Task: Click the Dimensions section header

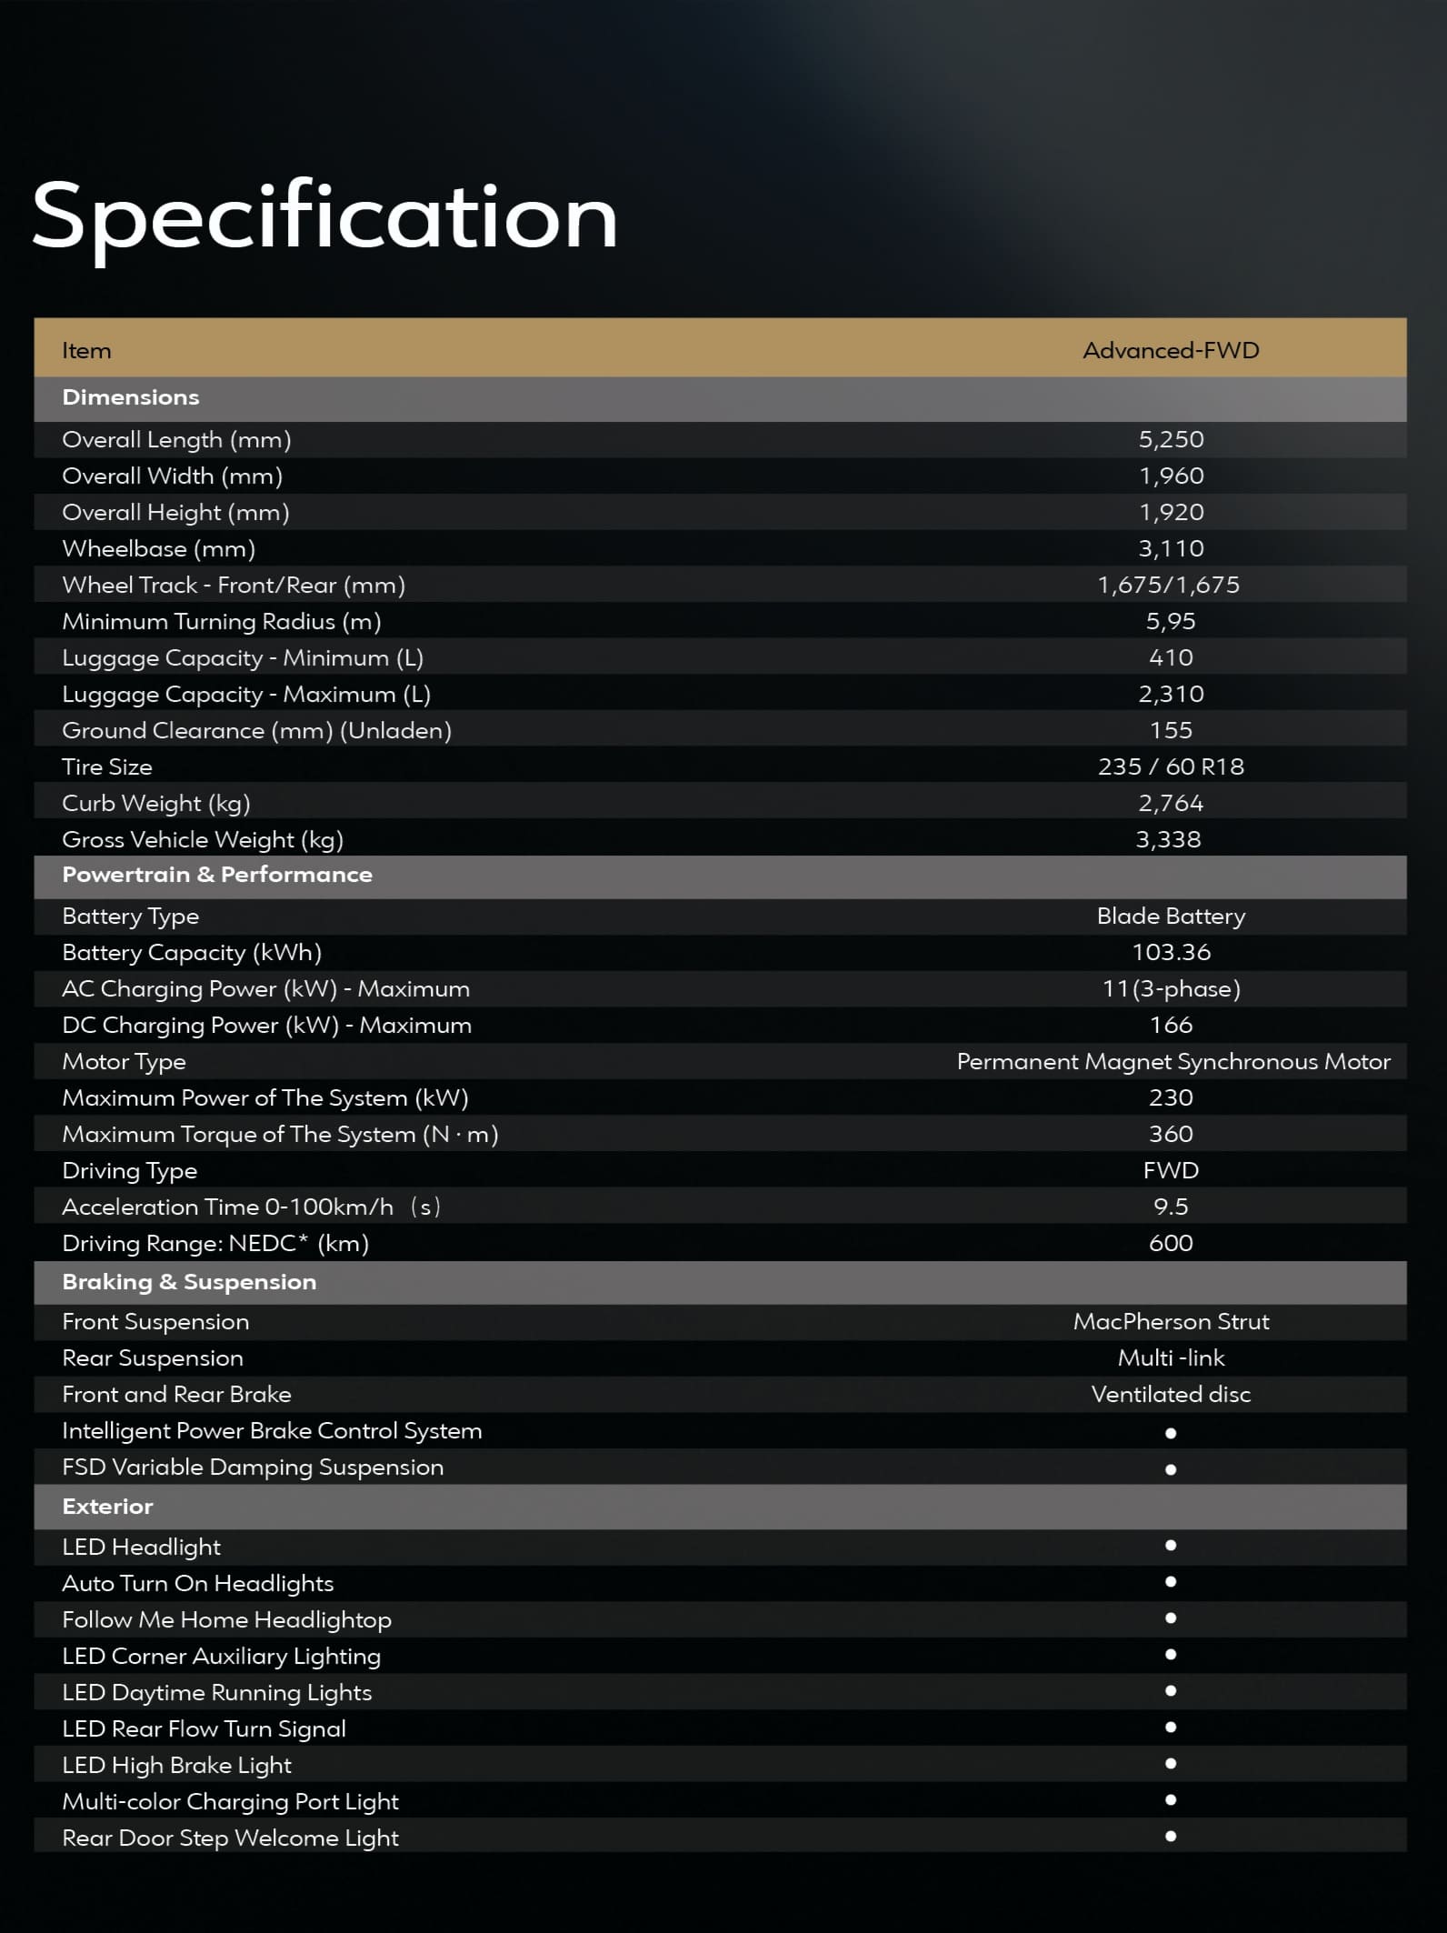Action: 131,397
